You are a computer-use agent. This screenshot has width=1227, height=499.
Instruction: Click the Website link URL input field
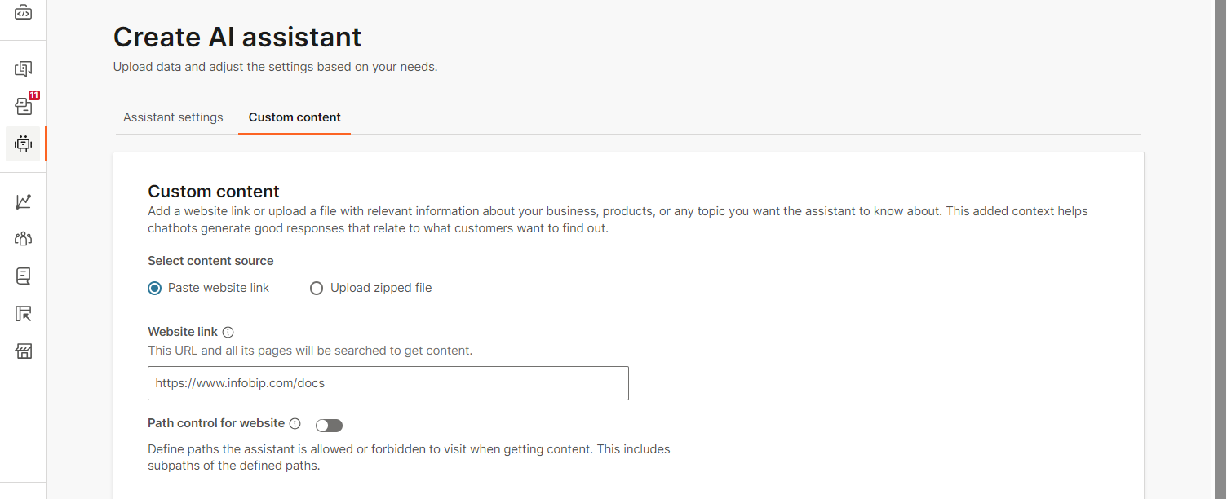tap(388, 383)
